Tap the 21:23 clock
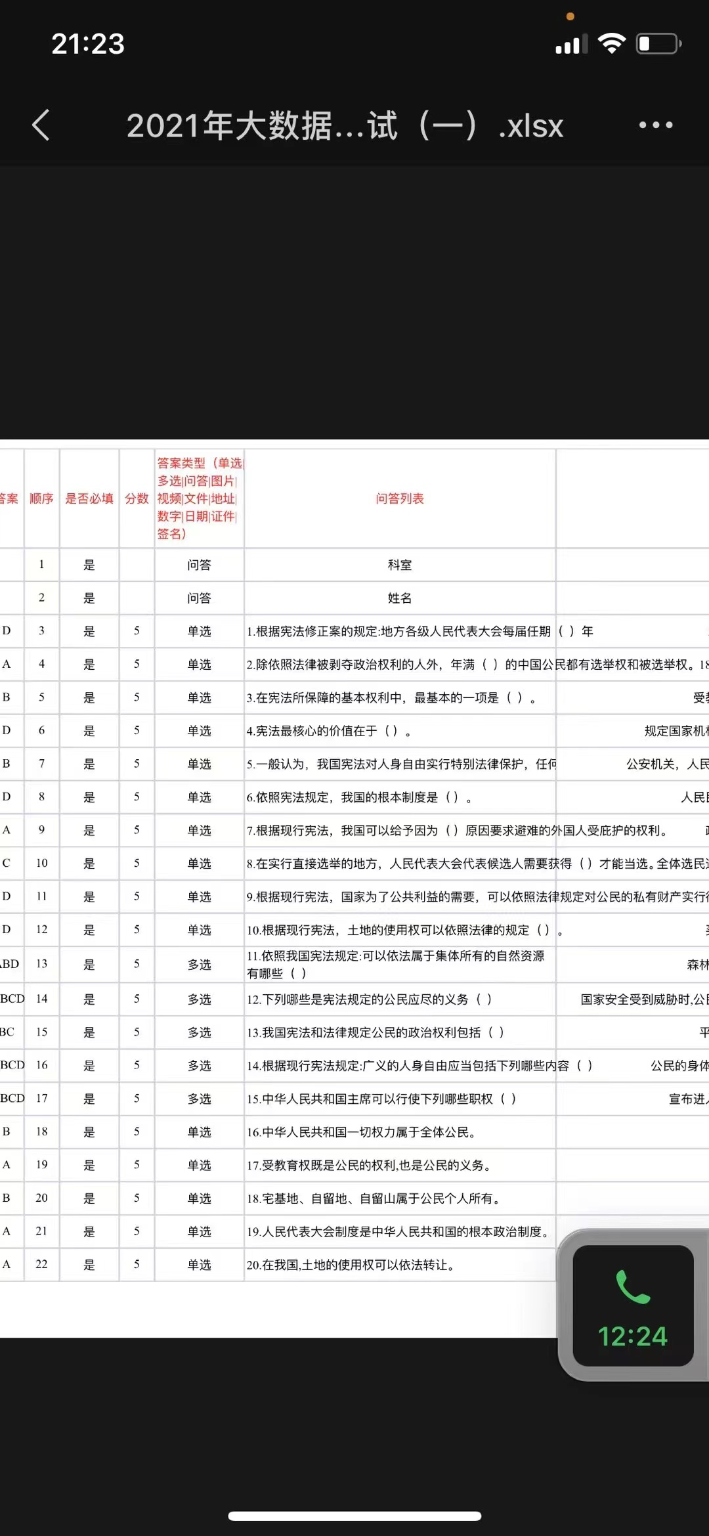 [88, 44]
